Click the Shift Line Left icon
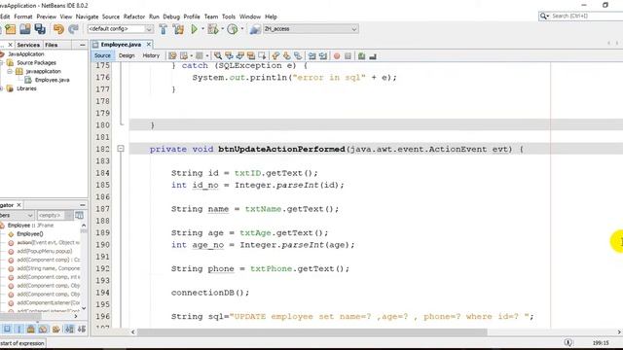Image resolution: width=623 pixels, height=350 pixels. (312, 56)
